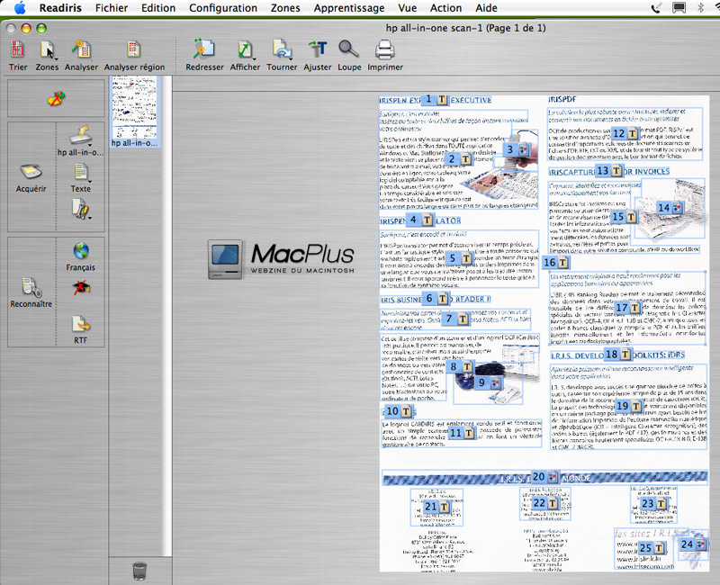This screenshot has width=720, height=585.
Task: Choose the Français recognition language globe
Action: tap(81, 251)
